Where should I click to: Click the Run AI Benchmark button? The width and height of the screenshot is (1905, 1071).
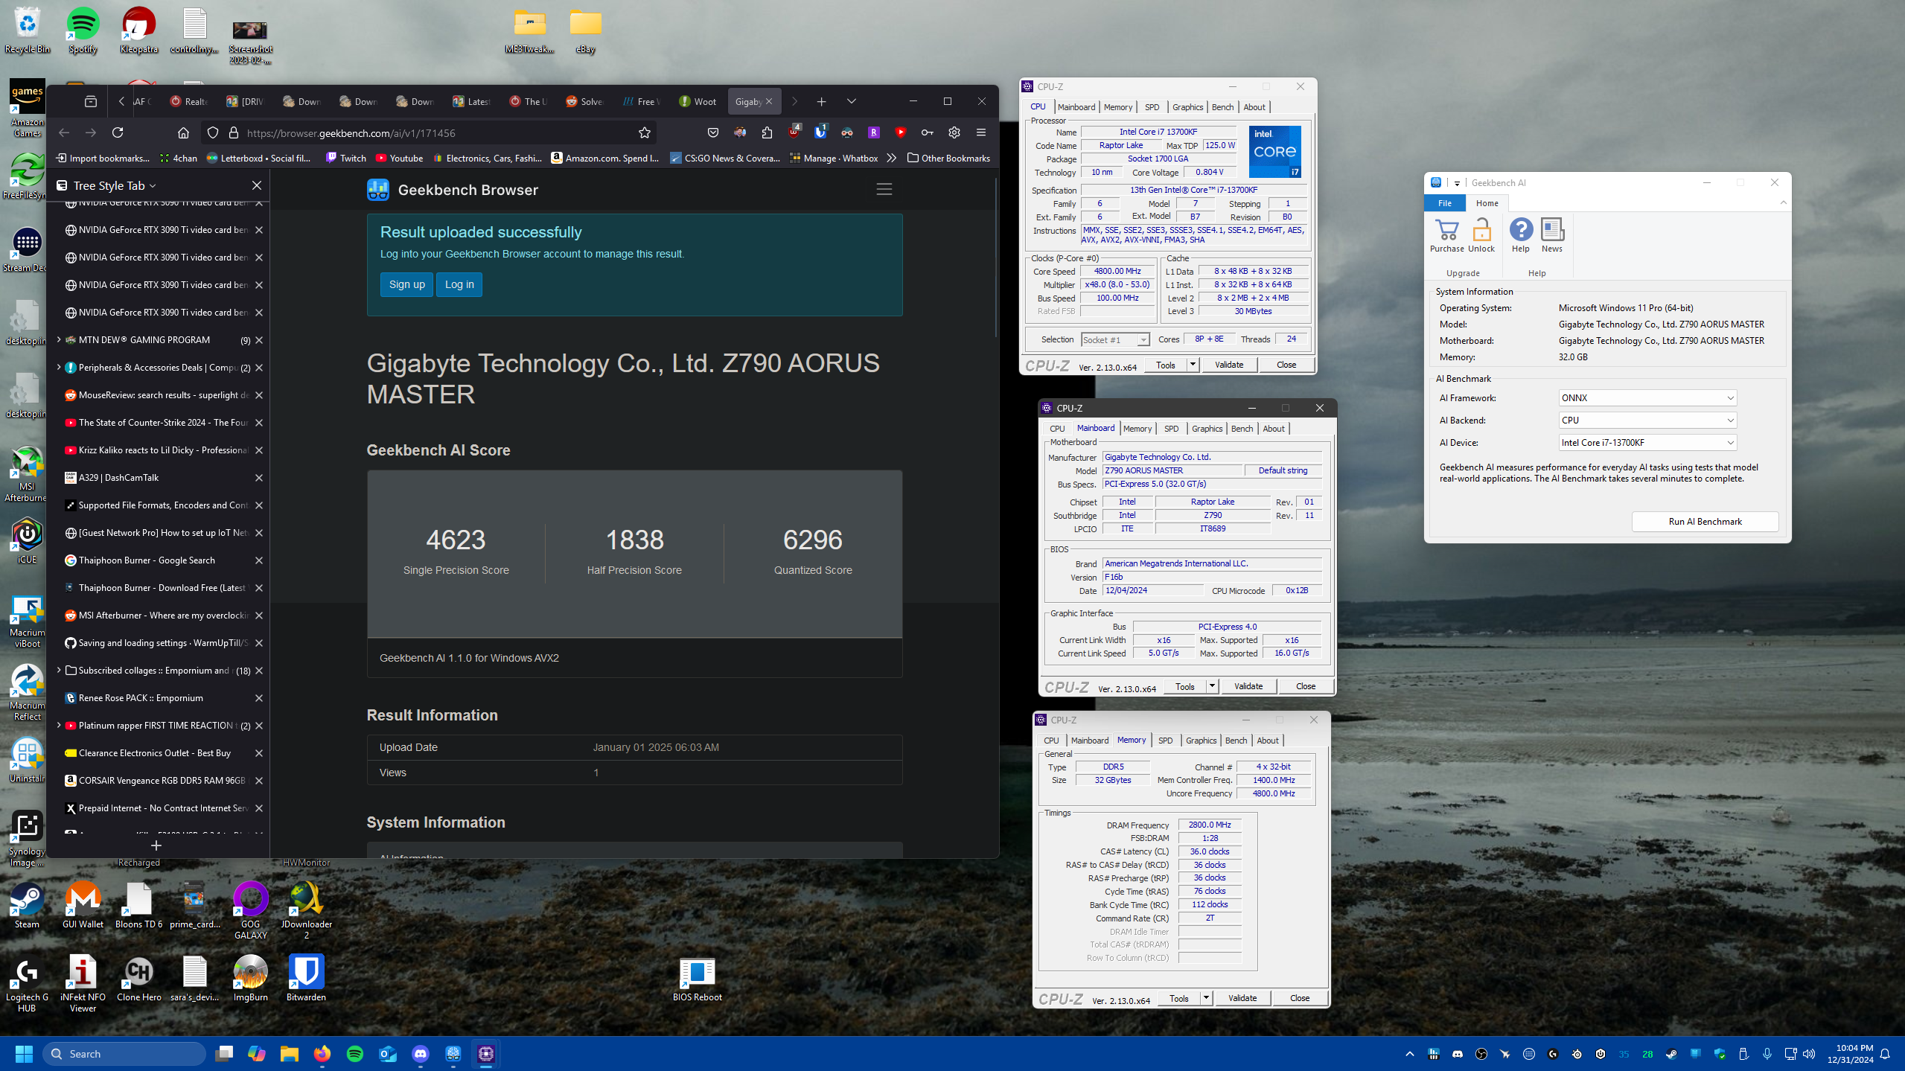pos(1705,522)
